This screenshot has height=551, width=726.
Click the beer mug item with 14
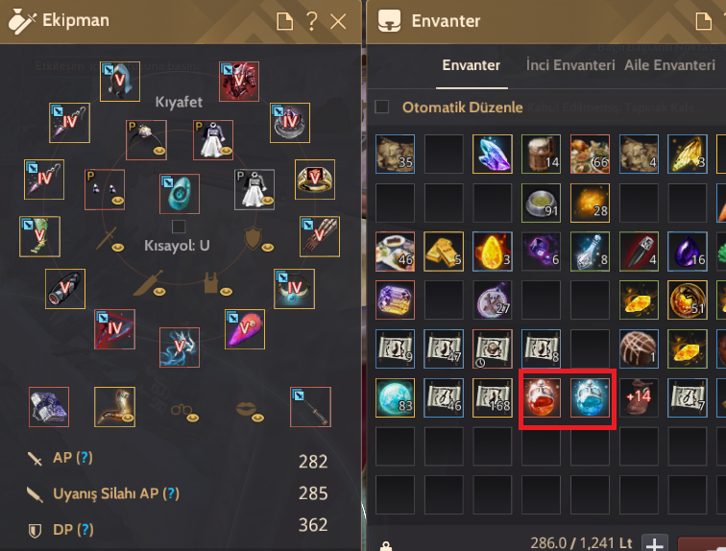click(541, 154)
